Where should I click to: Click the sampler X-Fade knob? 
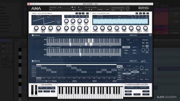pos(124,28)
